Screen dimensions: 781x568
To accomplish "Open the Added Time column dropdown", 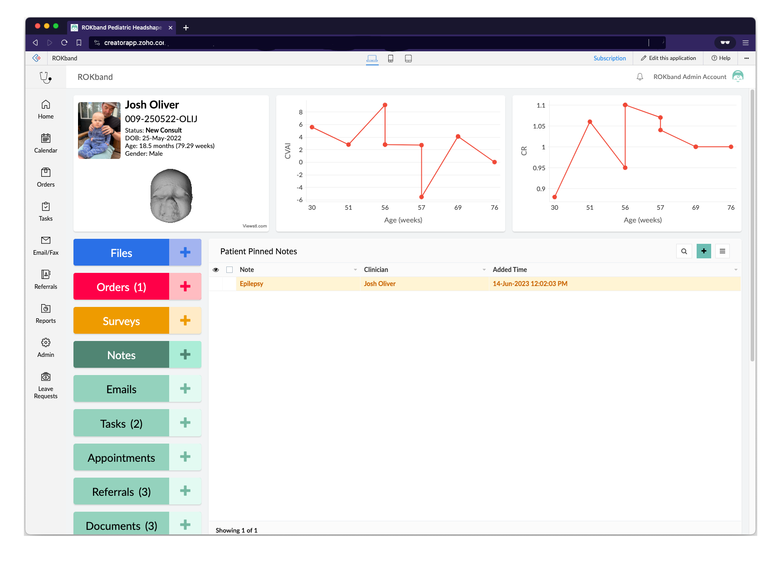I will tap(736, 269).
